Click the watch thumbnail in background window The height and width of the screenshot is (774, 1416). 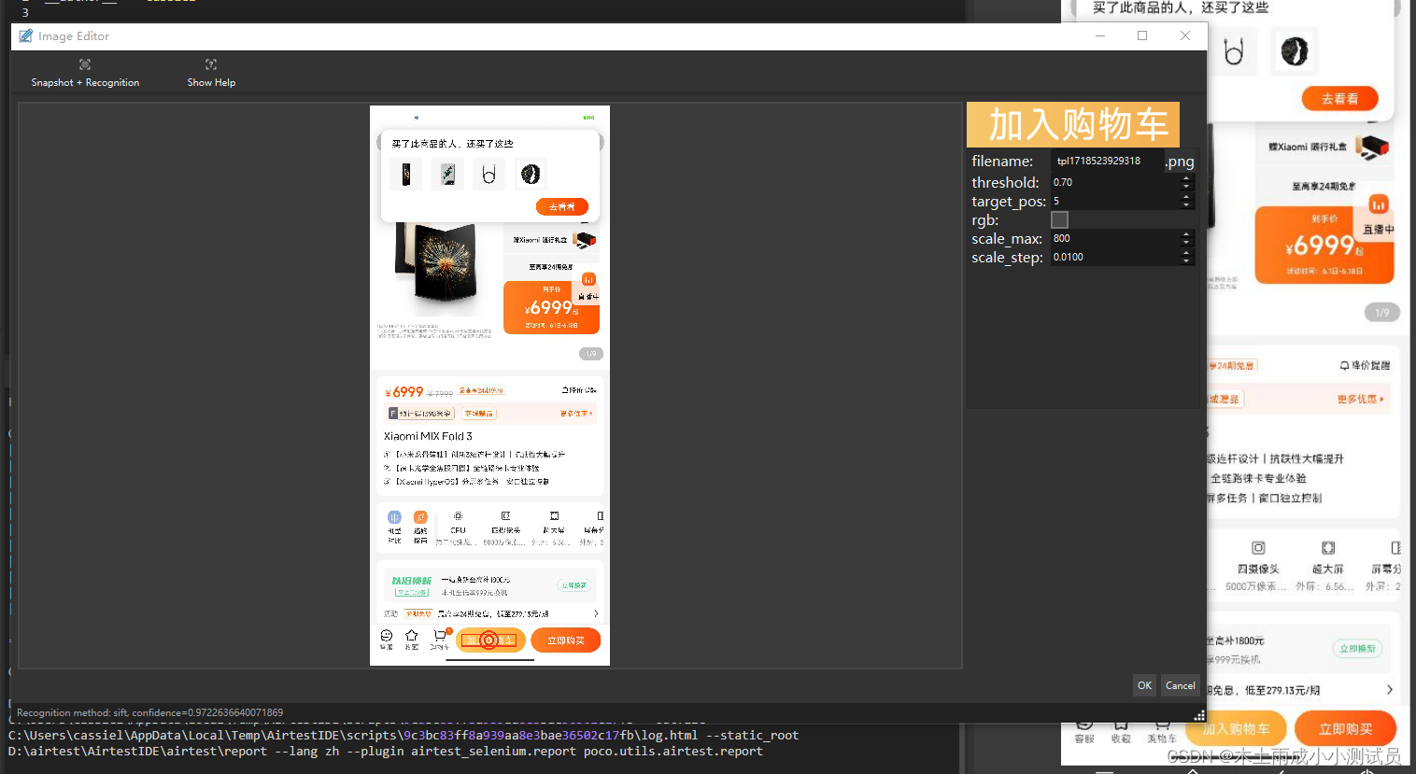coord(1295,51)
